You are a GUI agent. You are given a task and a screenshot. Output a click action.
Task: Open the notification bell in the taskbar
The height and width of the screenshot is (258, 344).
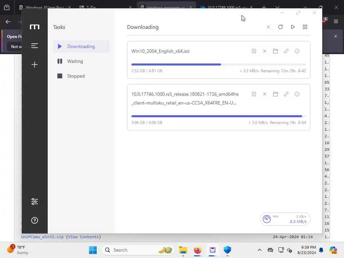tap(321, 250)
